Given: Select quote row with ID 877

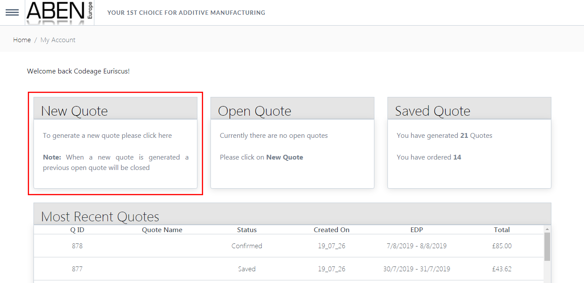Looking at the screenshot, I should pyautogui.click(x=77, y=269).
